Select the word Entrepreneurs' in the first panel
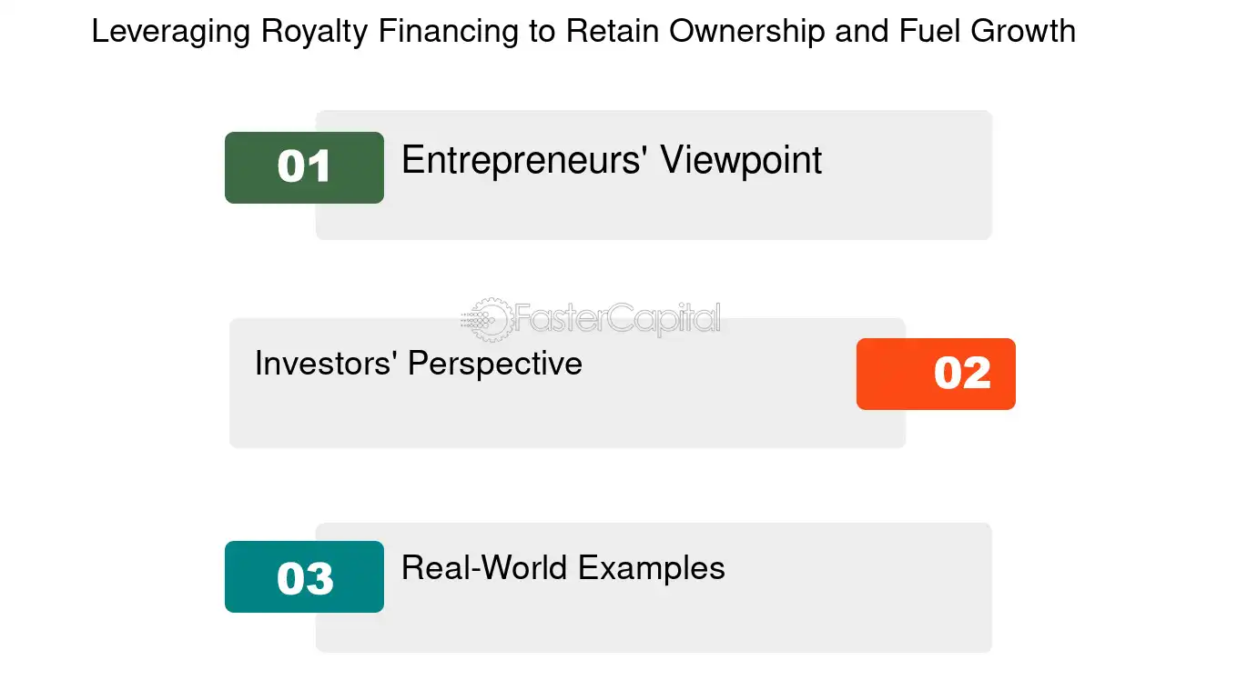Image resolution: width=1237 pixels, height=690 pixels. click(x=525, y=161)
